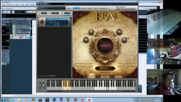Click the read automation icon in plugin header
Screen dimensions: 181x102
44,4
